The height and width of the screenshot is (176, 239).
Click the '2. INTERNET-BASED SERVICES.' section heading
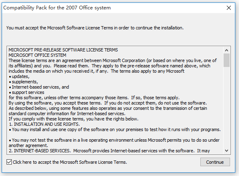coord(39,151)
